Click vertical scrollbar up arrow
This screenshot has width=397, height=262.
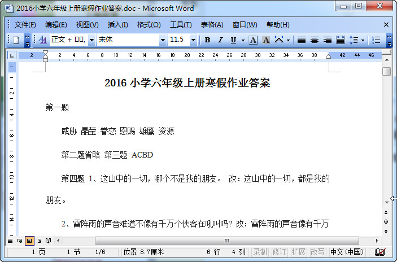tap(387, 60)
